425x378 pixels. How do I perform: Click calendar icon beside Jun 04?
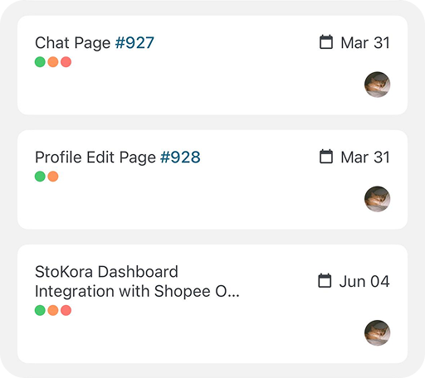(x=325, y=281)
